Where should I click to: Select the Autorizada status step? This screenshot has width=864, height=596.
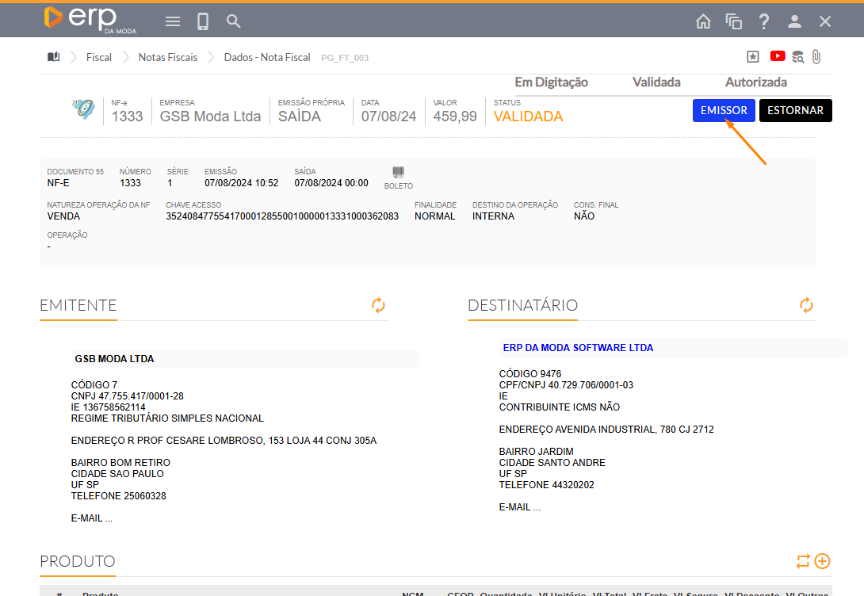(755, 82)
